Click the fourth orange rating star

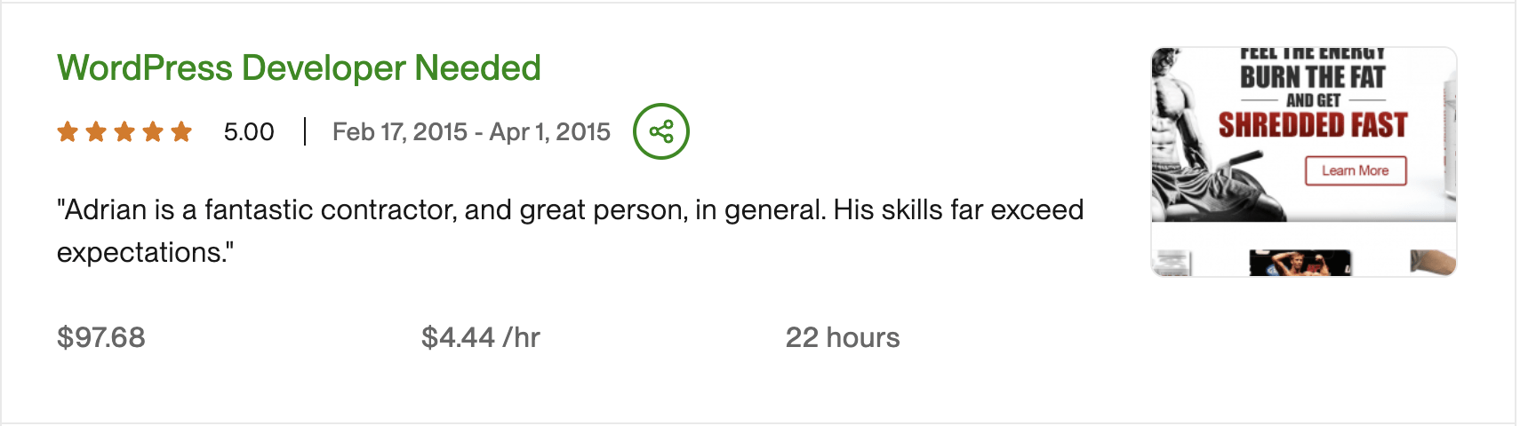pos(153,132)
